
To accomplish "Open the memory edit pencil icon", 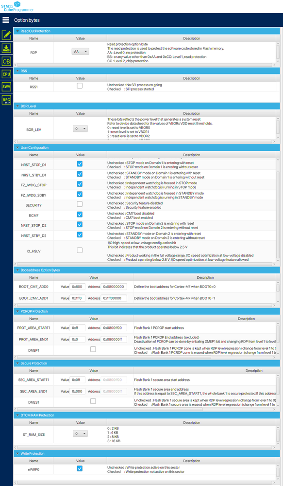I will point(6,35).
